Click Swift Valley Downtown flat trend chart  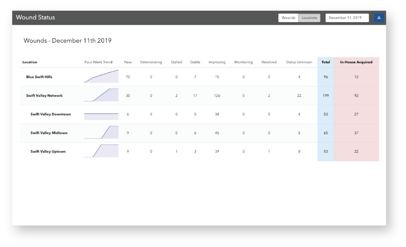[101, 116]
